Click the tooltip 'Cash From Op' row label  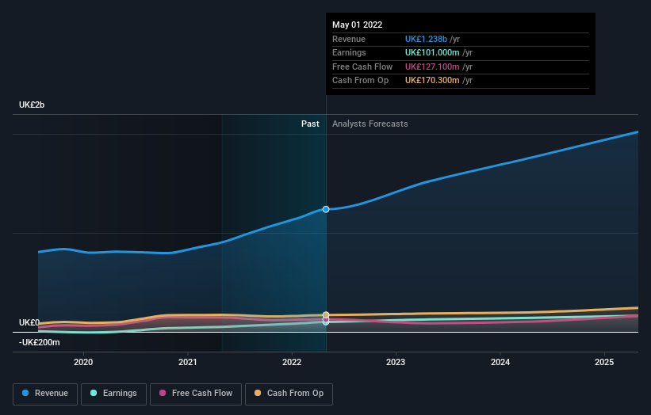coord(360,81)
